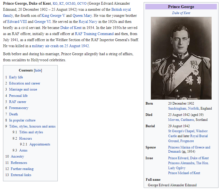Viewport: 221px width, 189px height.
Task: Visit the George VI link
Action: 43,22
